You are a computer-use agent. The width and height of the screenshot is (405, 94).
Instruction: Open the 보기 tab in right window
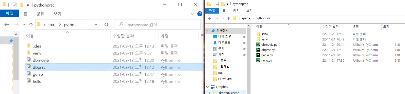(249, 11)
